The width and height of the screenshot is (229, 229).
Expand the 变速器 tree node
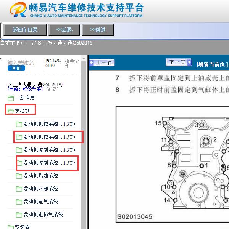click(22, 227)
